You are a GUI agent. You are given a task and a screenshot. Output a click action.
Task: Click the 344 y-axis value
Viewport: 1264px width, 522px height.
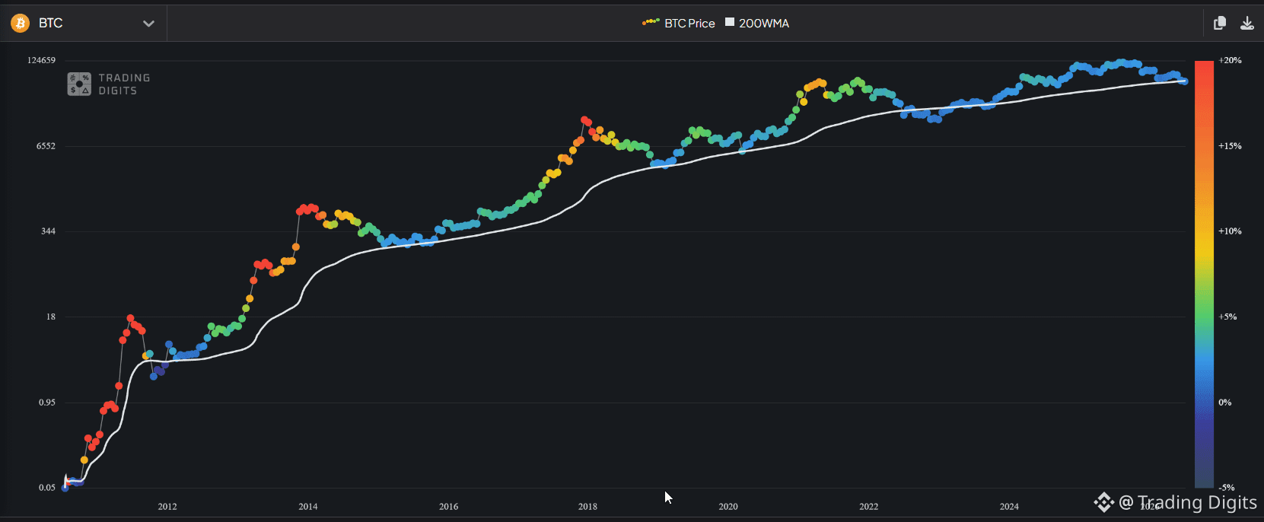tap(49, 231)
